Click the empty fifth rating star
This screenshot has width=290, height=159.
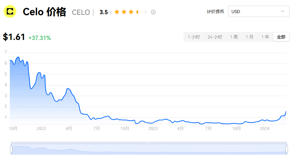tap(145, 12)
